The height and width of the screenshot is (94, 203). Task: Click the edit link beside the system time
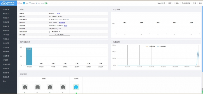click(66, 26)
